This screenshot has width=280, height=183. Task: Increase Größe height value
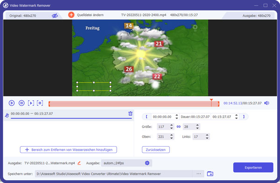tap(197, 125)
